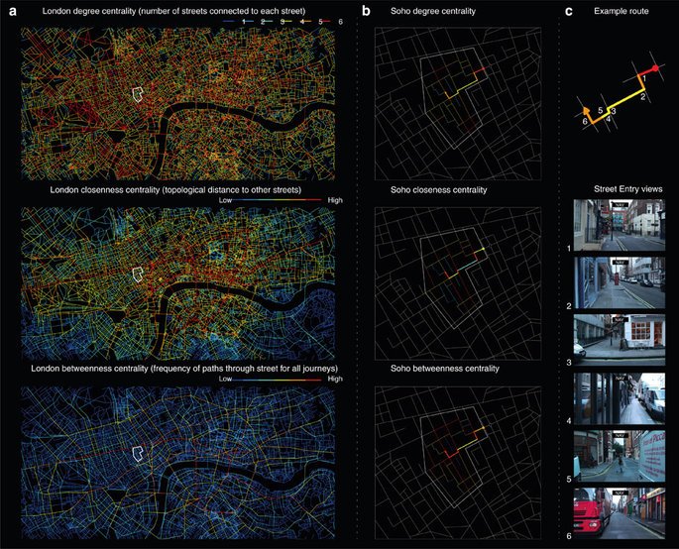Open street entry view thumbnail 1
Viewport: 679px width, 549px height.
(x=620, y=225)
